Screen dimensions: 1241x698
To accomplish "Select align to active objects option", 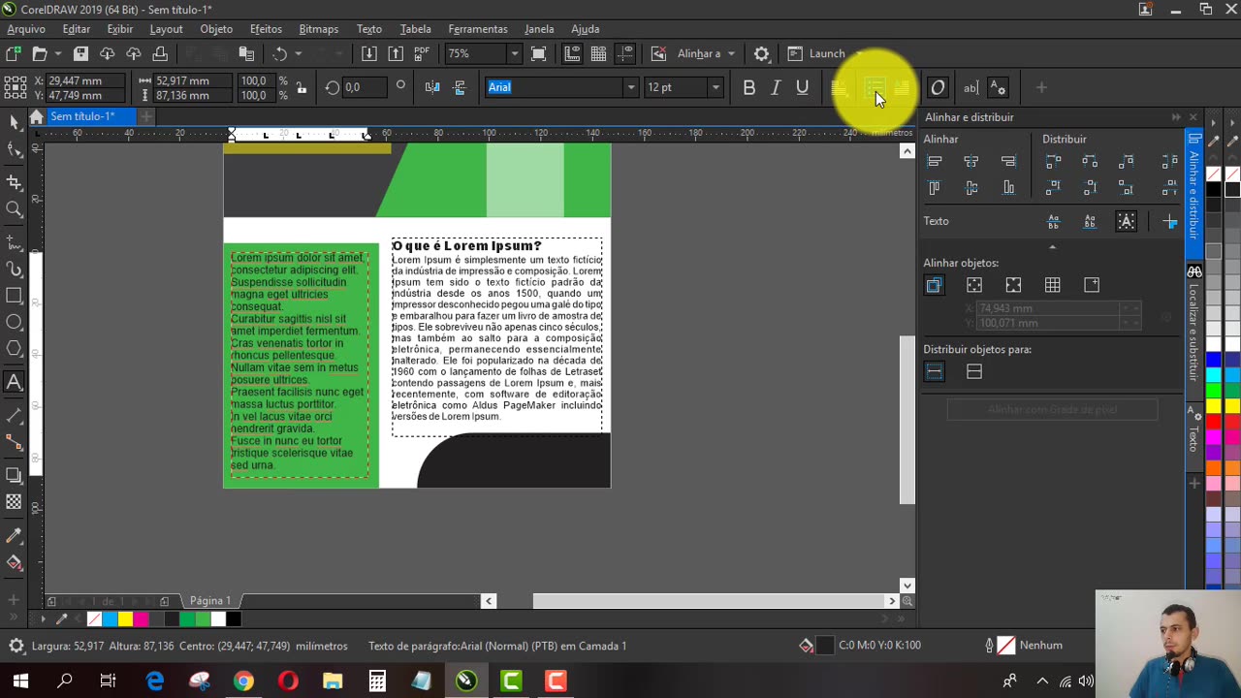I will 935,285.
